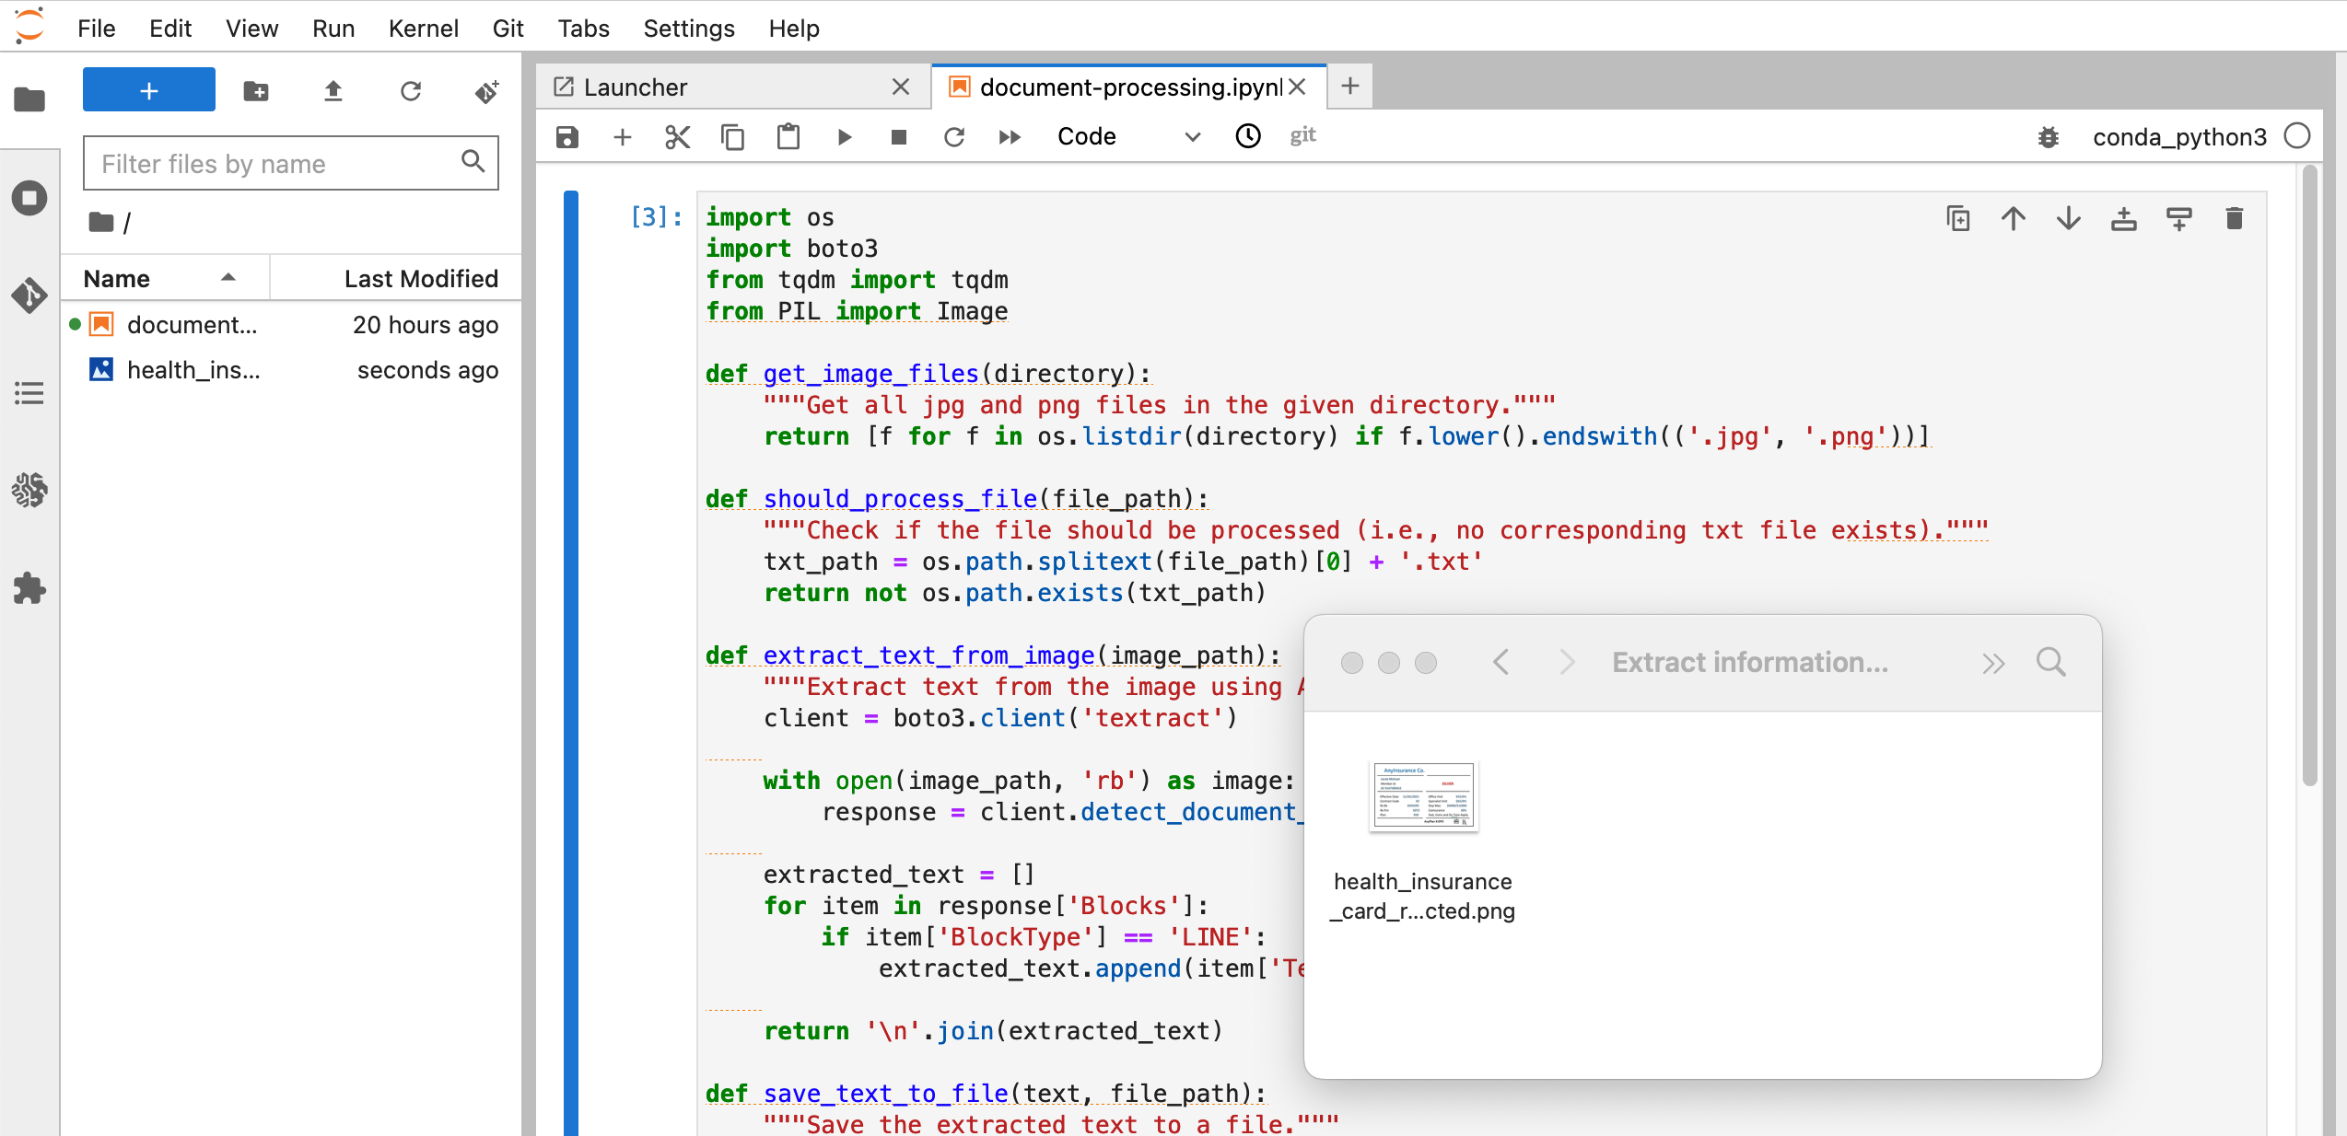Restart kernel and run all cells
Image resolution: width=2347 pixels, height=1136 pixels.
point(1010,137)
